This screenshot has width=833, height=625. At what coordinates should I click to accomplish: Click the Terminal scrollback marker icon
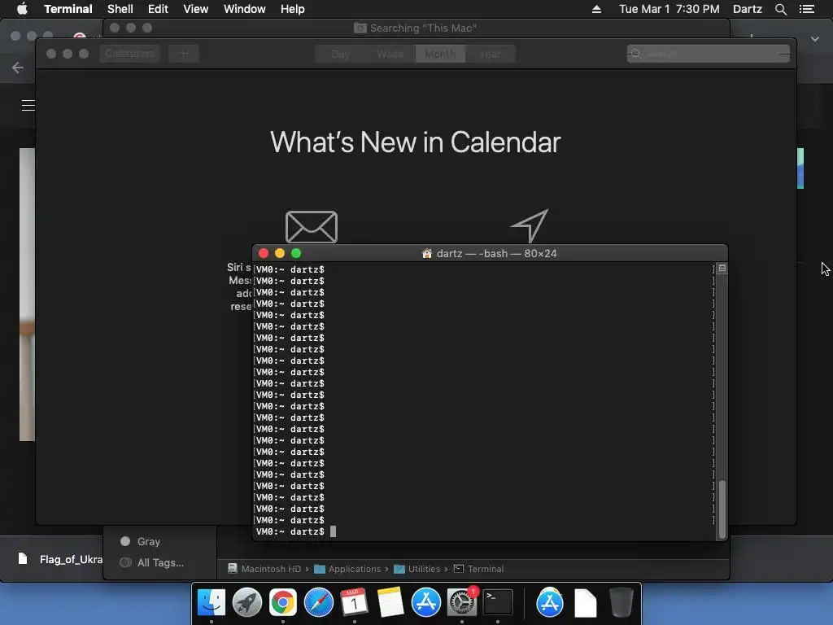722,268
